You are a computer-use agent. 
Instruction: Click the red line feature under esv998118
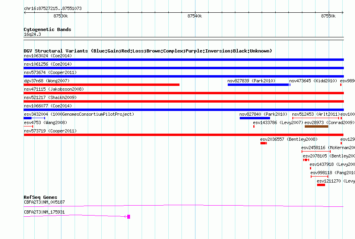(x=319, y=177)
